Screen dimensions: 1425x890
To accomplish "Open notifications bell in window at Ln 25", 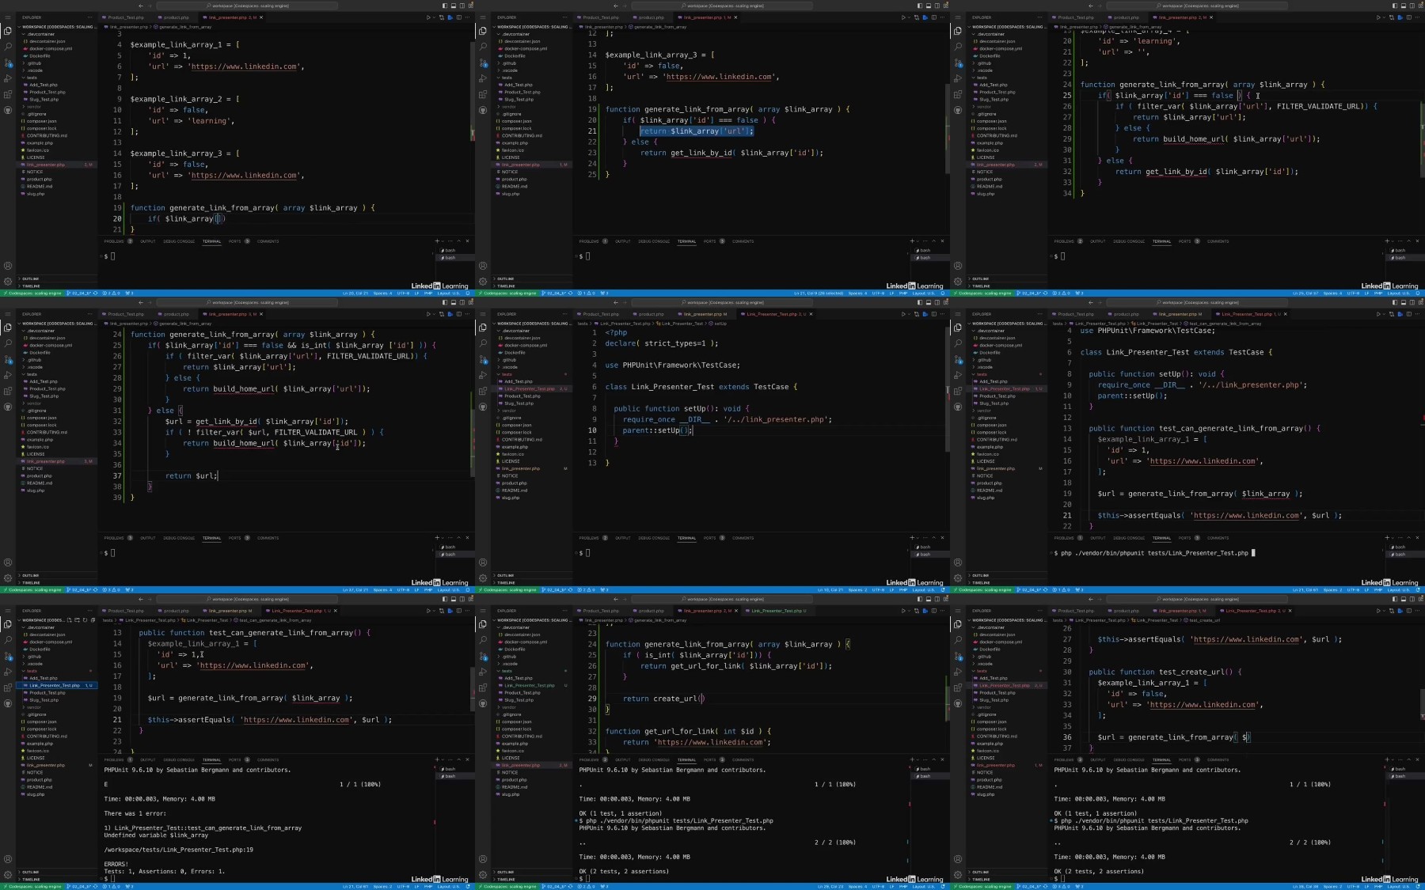I will point(1419,294).
